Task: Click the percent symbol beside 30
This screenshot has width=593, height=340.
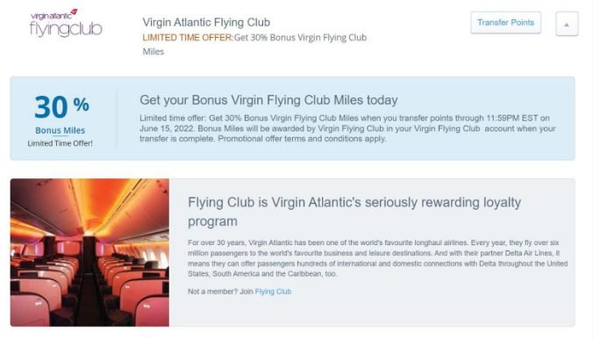Action: click(x=81, y=105)
